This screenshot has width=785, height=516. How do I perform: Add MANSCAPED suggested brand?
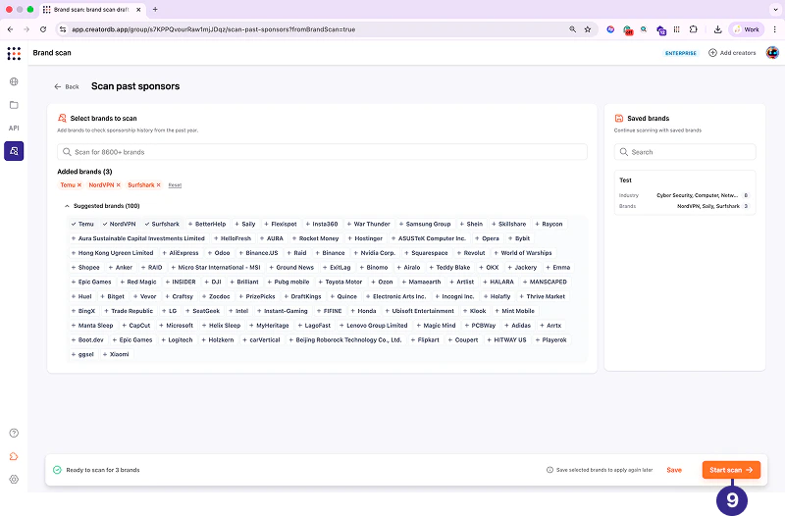pyautogui.click(x=546, y=282)
